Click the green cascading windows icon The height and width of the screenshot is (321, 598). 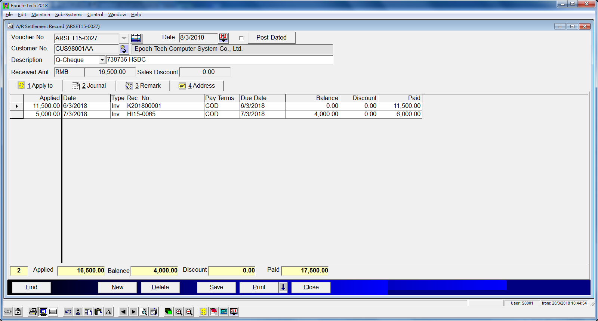tap(169, 312)
